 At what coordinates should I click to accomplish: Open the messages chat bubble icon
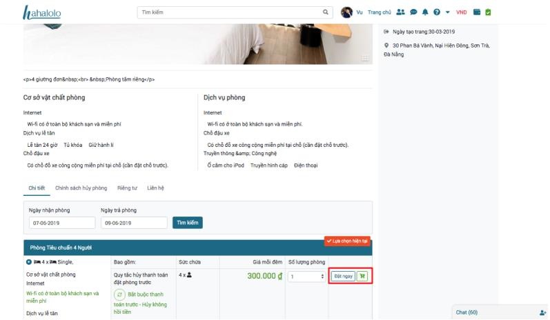point(413,12)
